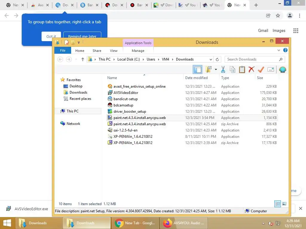Open the Windows Start button
306x229 pixels.
click(7, 223)
